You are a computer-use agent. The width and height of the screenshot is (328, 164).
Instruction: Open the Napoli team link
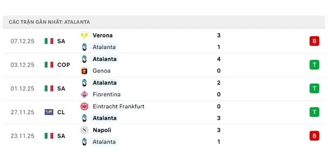[x=102, y=130]
